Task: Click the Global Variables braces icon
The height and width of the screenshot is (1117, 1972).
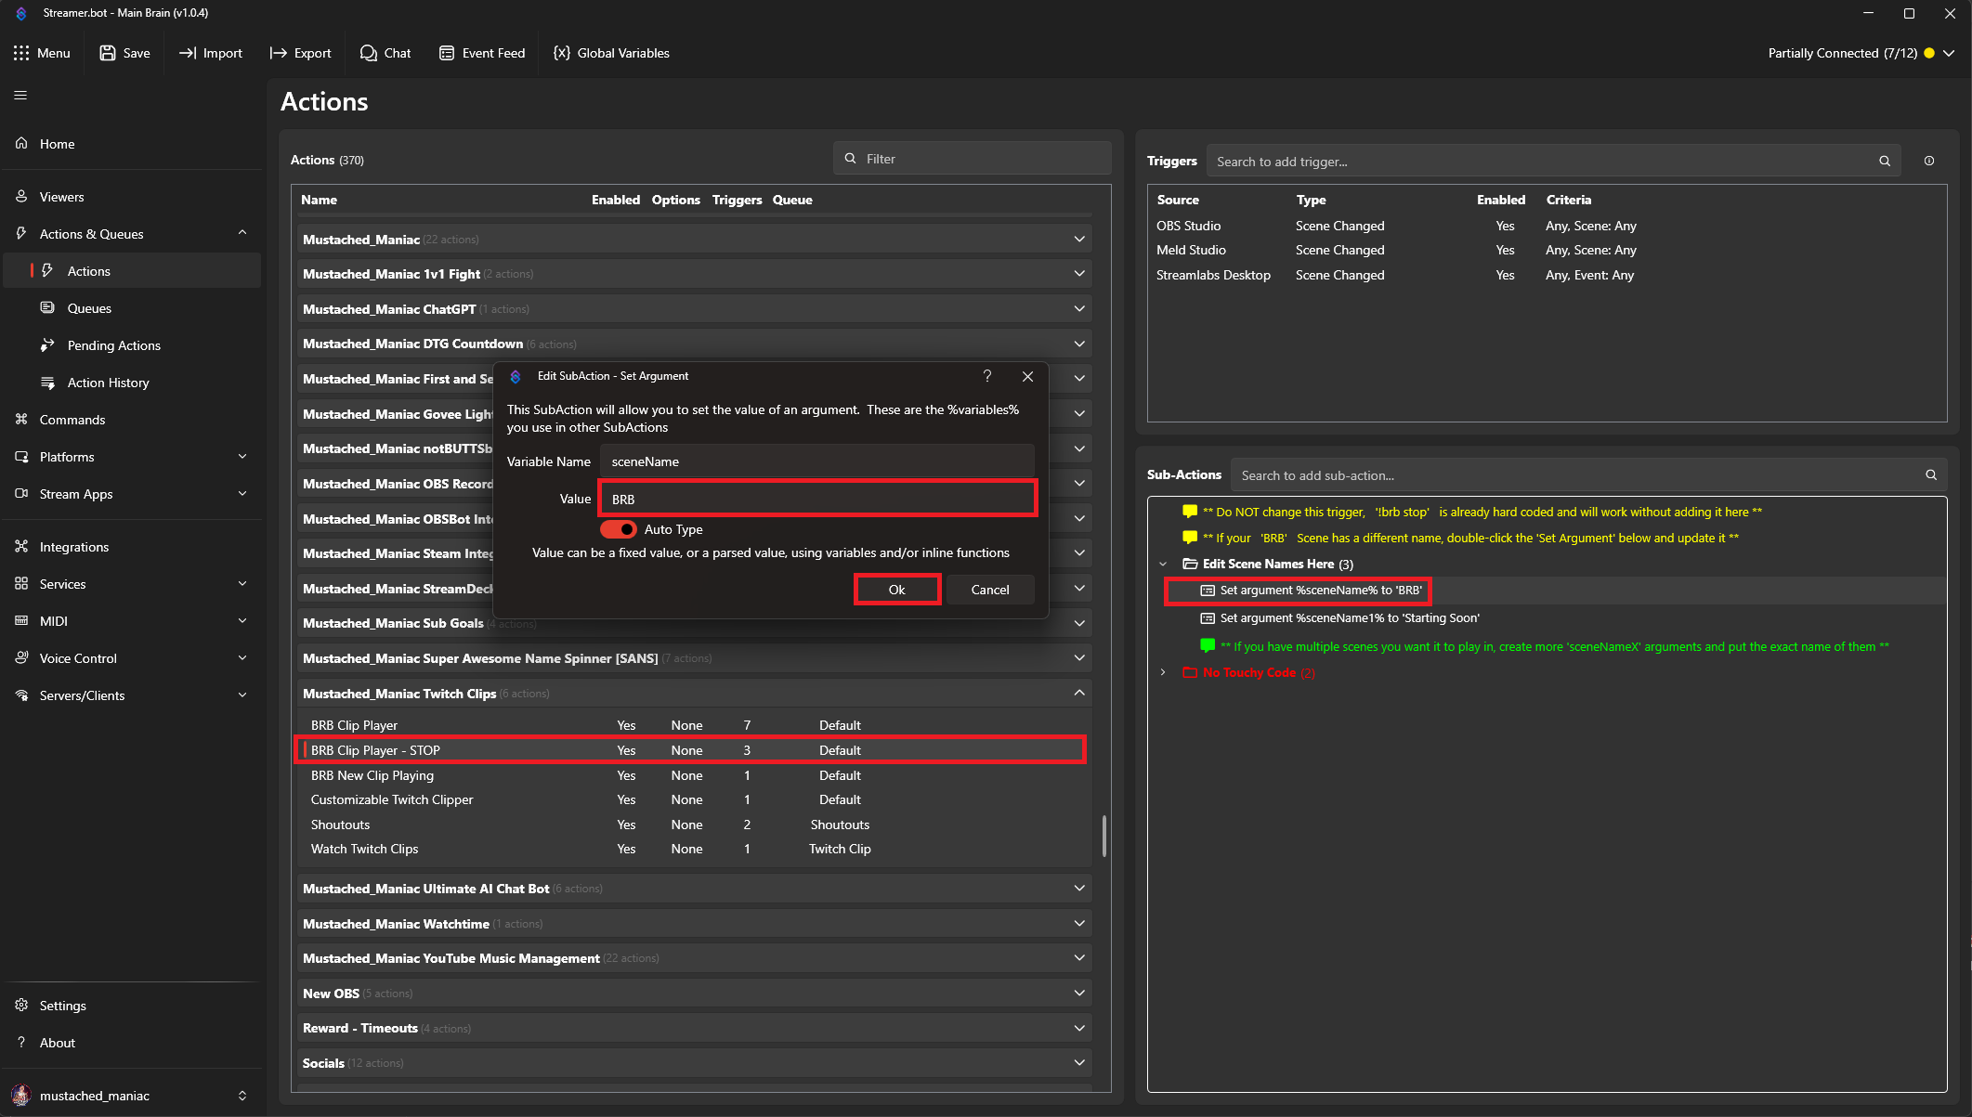Action: click(x=561, y=53)
